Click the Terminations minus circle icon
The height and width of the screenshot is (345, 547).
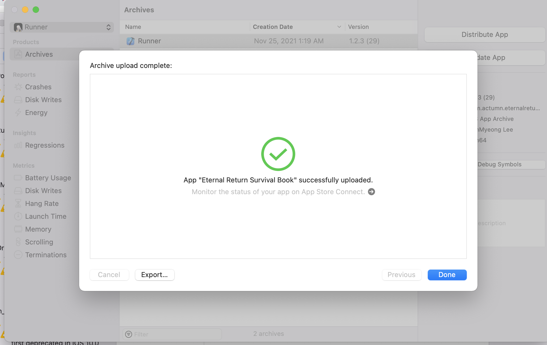(x=18, y=255)
